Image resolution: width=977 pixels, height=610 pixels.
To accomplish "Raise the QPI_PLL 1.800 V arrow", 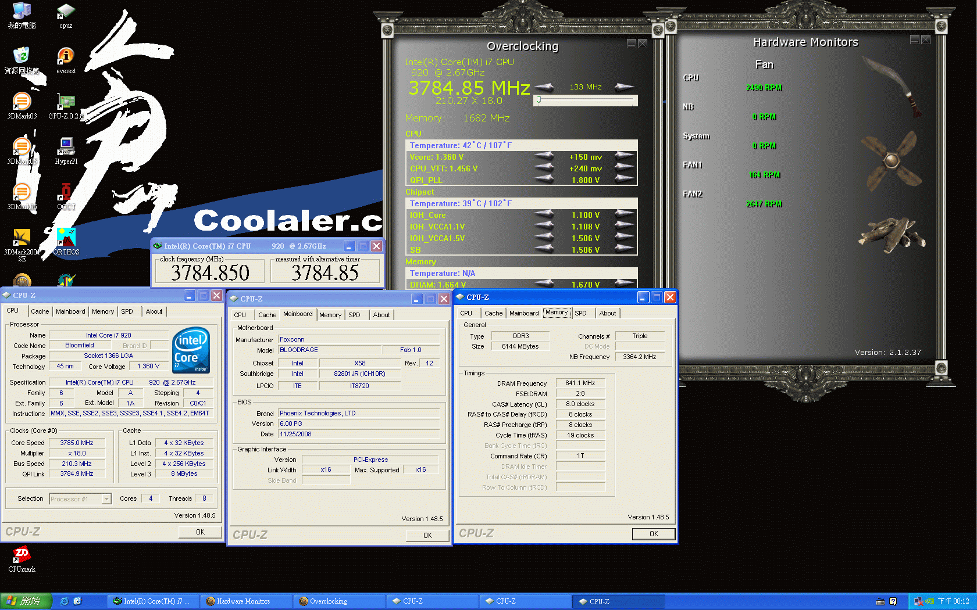I will (624, 179).
